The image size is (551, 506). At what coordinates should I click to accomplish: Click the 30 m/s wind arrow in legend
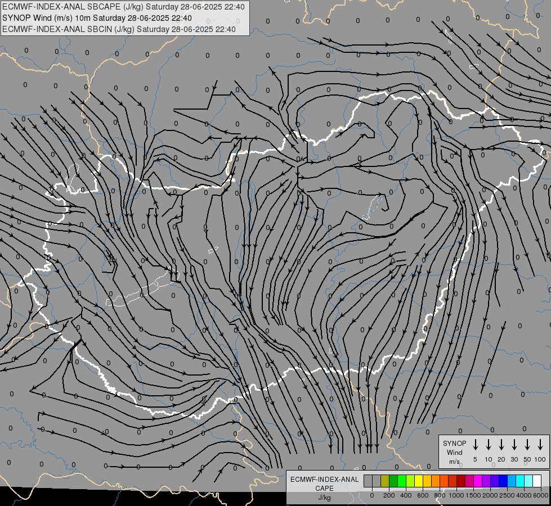tap(514, 445)
